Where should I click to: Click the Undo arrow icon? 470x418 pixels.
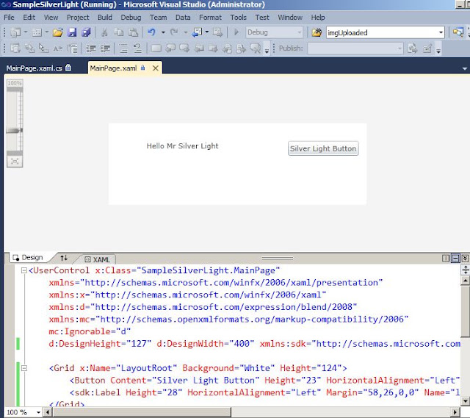[x=152, y=32]
